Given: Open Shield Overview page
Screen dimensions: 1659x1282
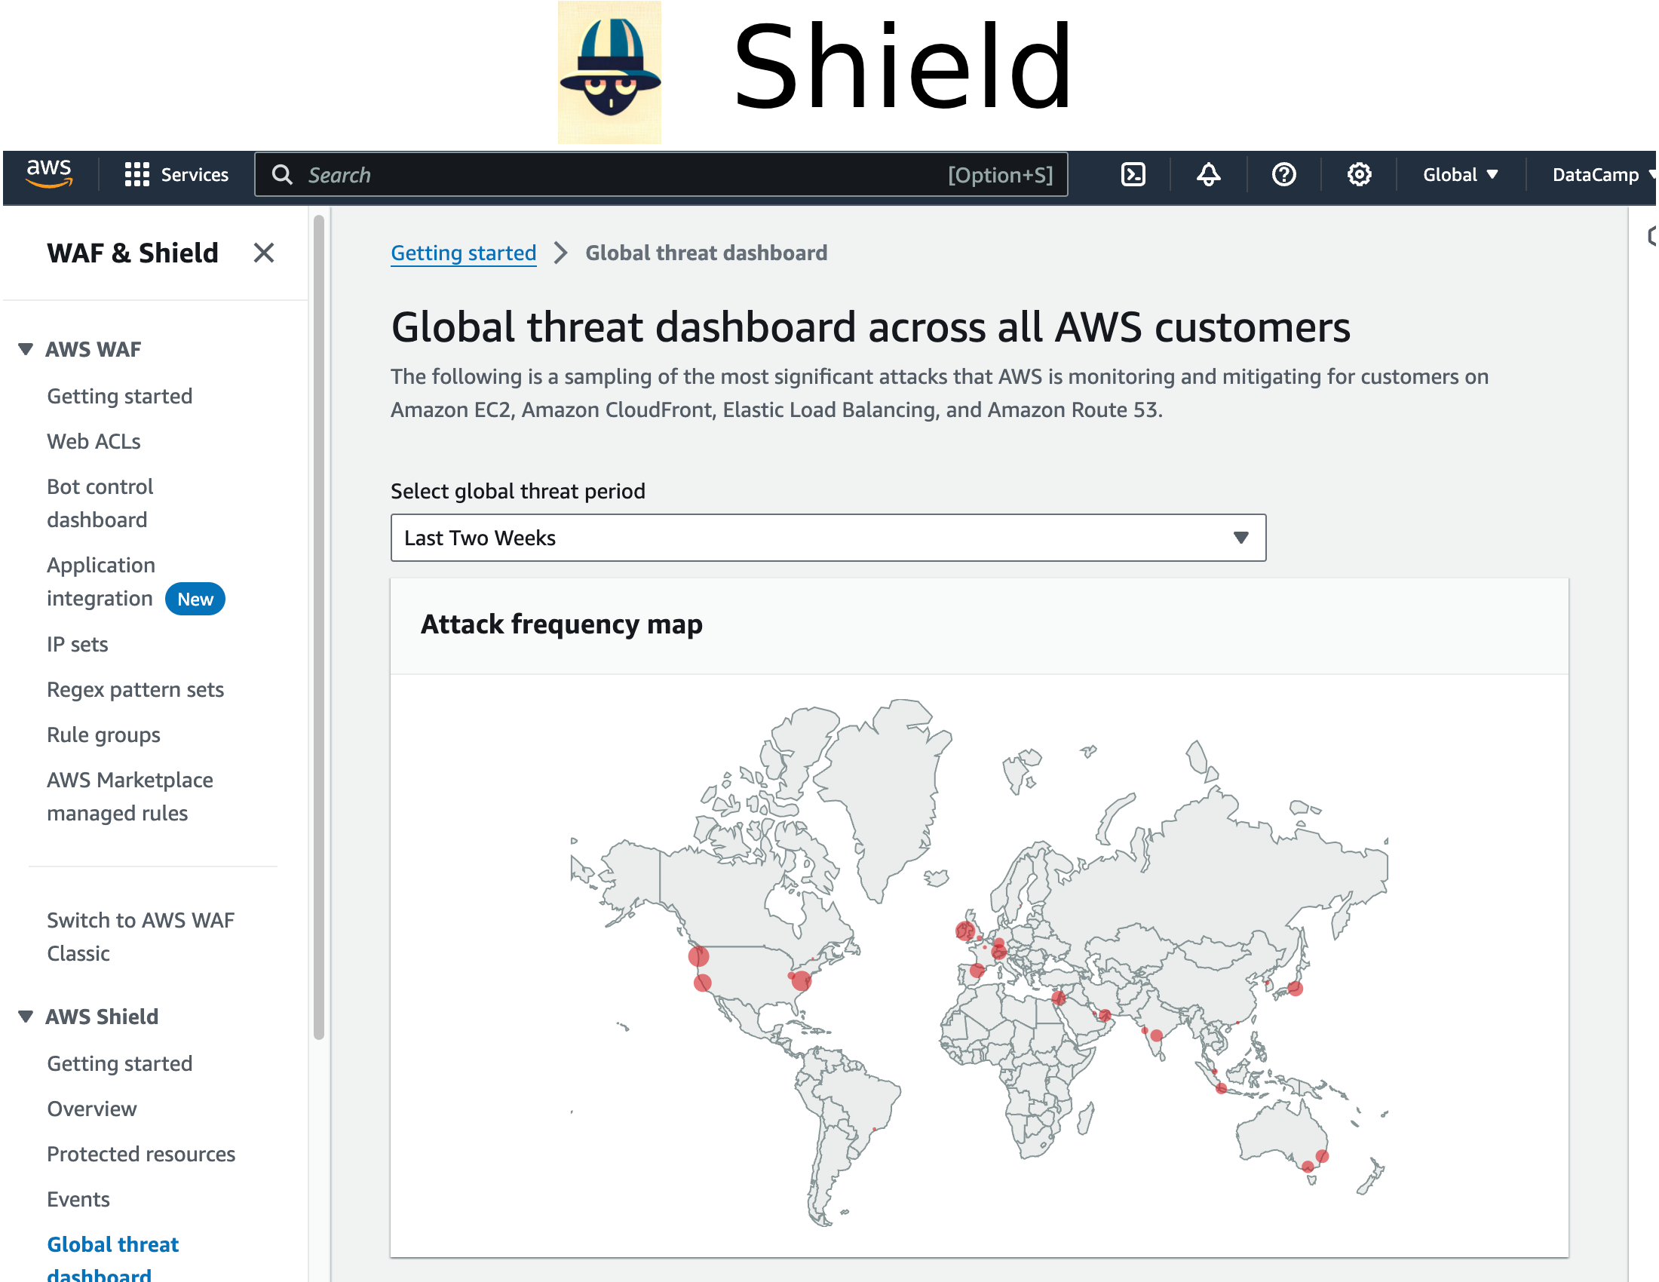Looking at the screenshot, I should point(92,1109).
